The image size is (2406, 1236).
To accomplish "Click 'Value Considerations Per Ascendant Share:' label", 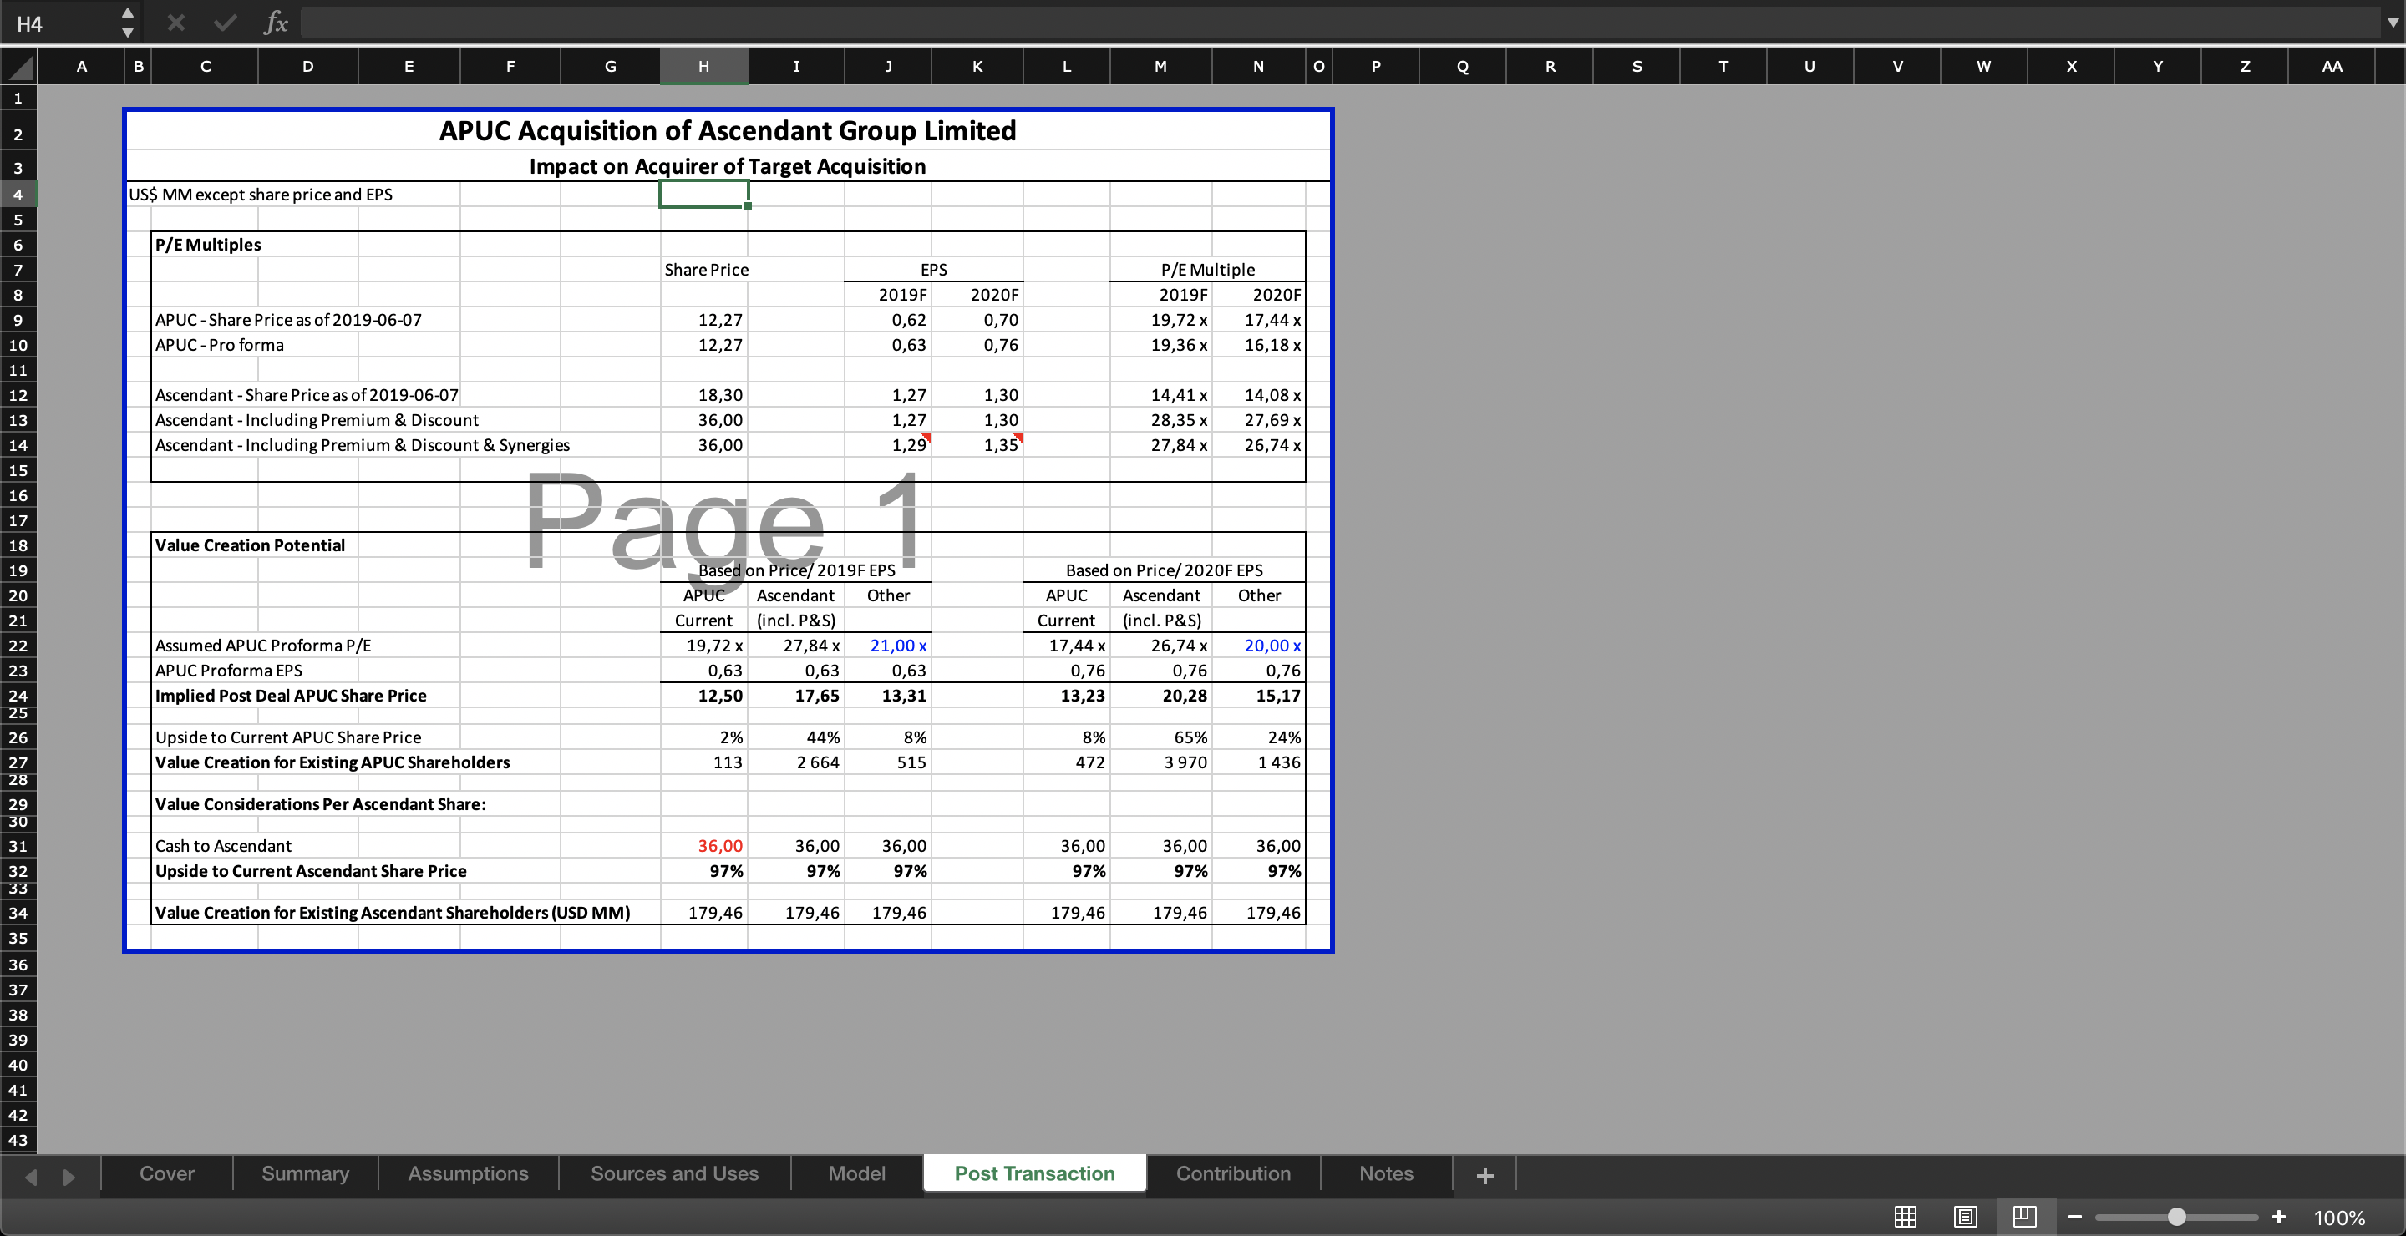I will pyautogui.click(x=320, y=803).
